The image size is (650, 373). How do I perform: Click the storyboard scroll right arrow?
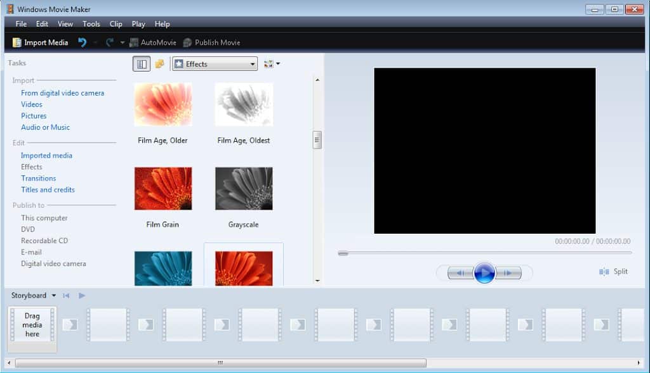[639, 363]
